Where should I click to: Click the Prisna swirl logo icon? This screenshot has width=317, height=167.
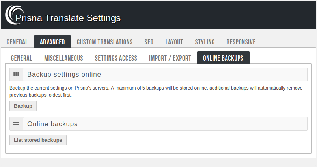point(13,15)
